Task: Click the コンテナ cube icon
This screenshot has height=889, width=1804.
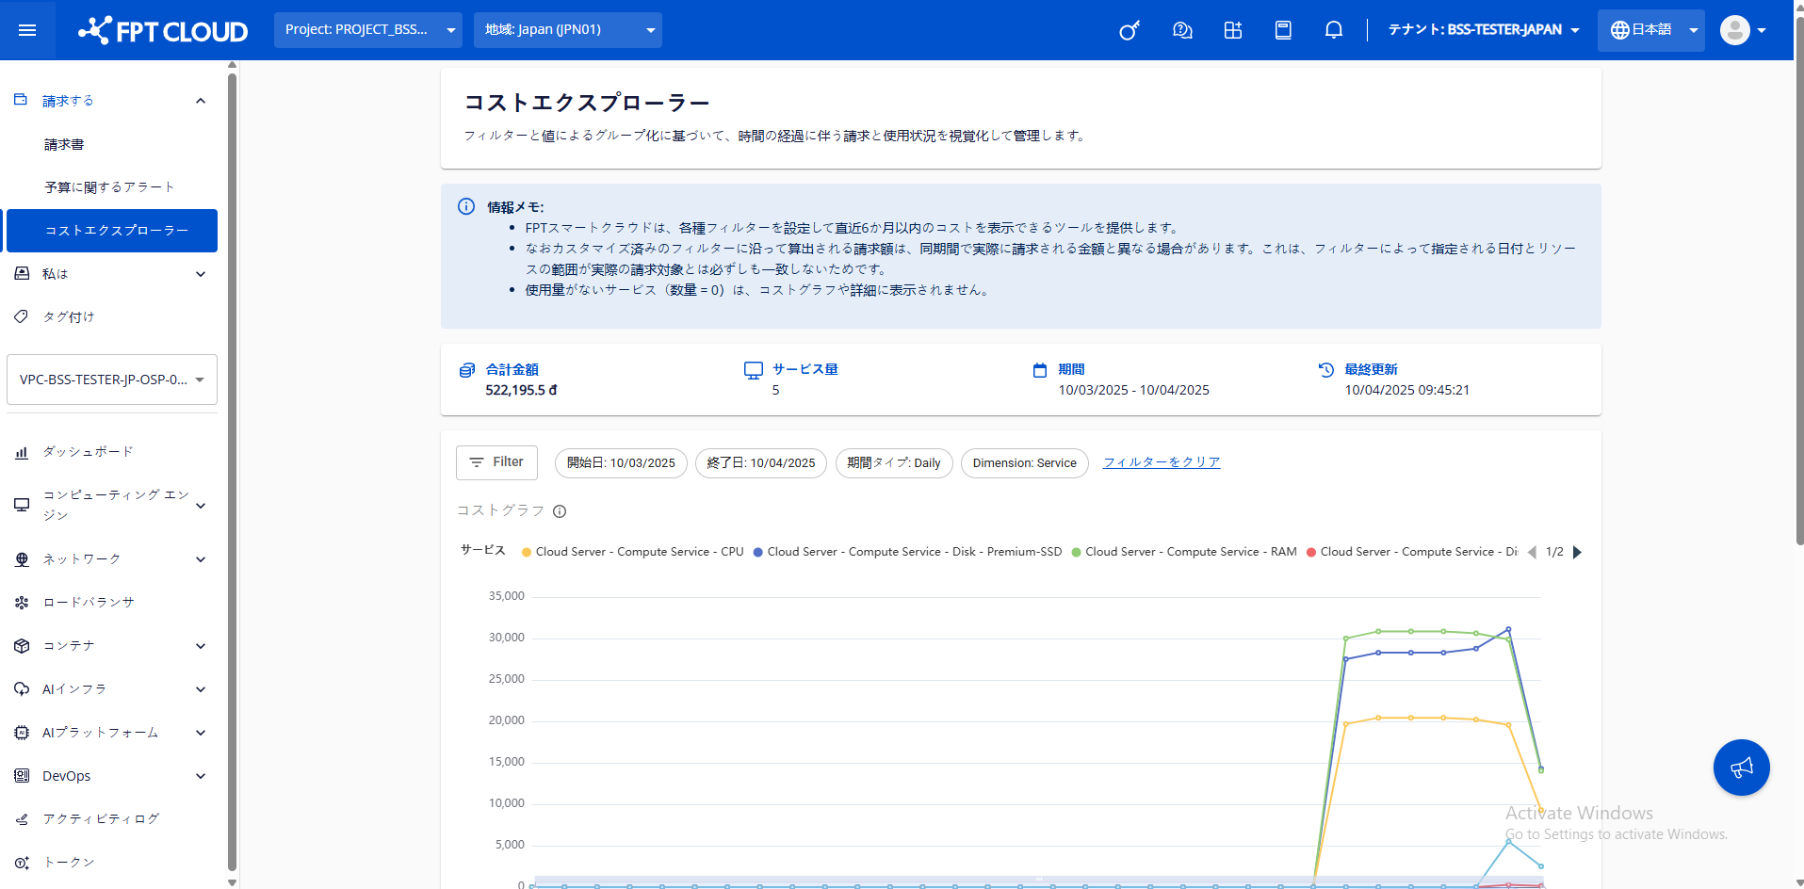Action: pyautogui.click(x=22, y=646)
